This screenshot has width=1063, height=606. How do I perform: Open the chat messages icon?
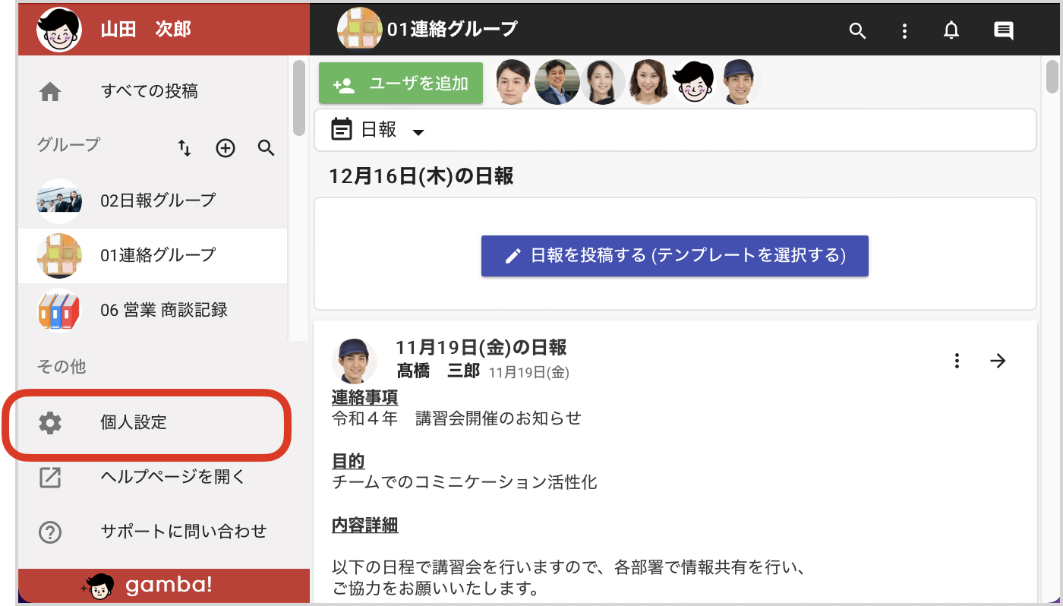pos(1004,31)
